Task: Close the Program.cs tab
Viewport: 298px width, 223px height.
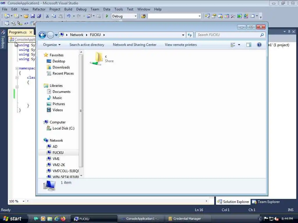Action: tap(31, 32)
